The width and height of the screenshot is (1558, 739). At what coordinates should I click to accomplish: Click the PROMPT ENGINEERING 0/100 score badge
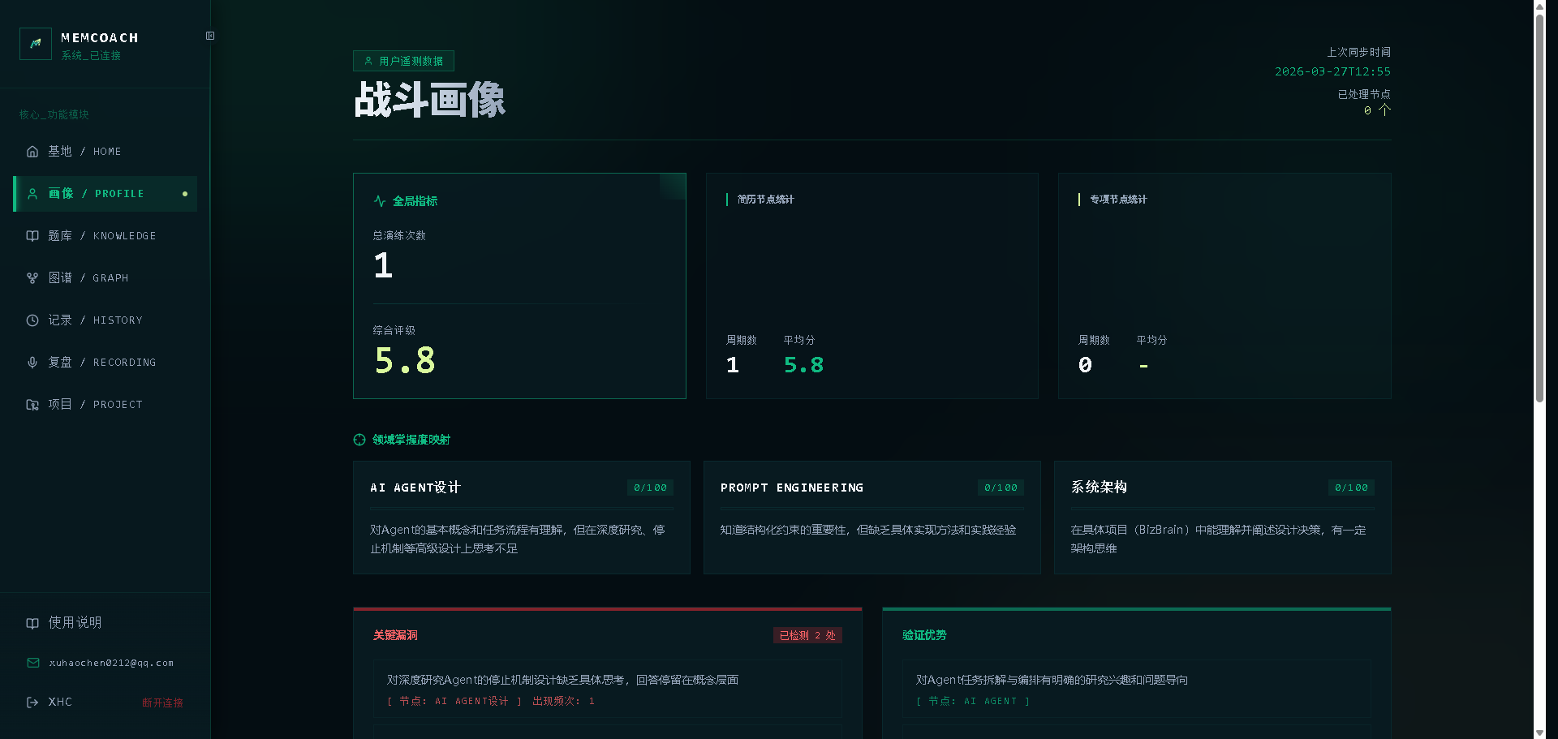coord(1001,488)
